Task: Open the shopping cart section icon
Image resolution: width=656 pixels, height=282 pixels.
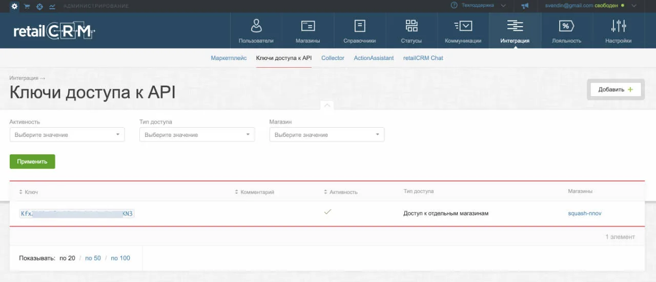Action: click(x=27, y=6)
